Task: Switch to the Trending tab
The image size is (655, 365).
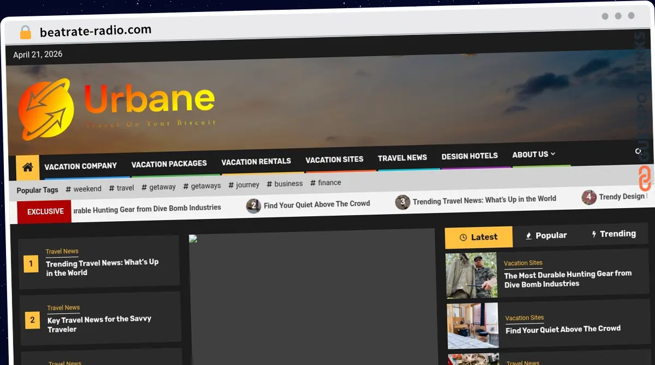Action: coord(614,234)
